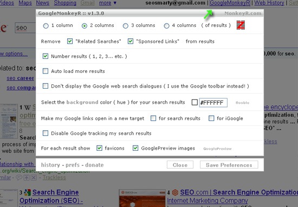Uncheck remove "Sponsored Links" checkbox

131,41
